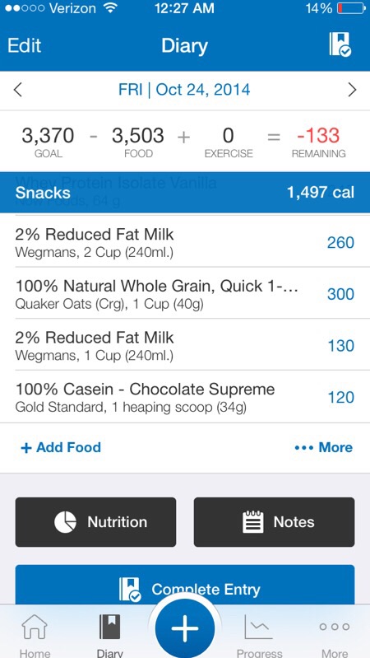Viewport: 370px width, 658px height.
Task: Open the Diary tab
Action: point(110,635)
